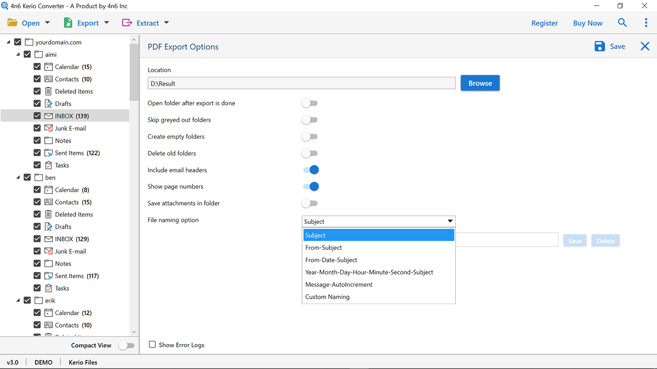
Task: Click the Sent Items icon under ben
Action: click(x=49, y=276)
